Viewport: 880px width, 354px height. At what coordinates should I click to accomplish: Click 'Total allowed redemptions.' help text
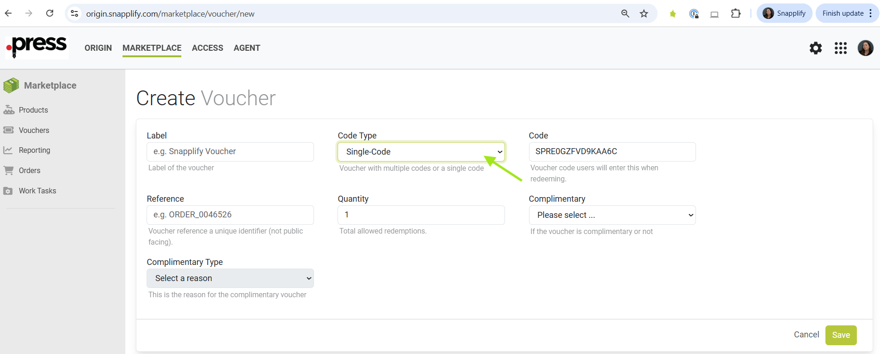(x=383, y=231)
